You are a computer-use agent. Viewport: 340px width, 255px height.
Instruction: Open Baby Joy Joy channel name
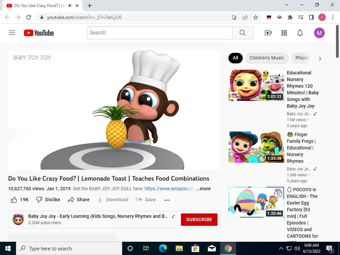click(98, 216)
